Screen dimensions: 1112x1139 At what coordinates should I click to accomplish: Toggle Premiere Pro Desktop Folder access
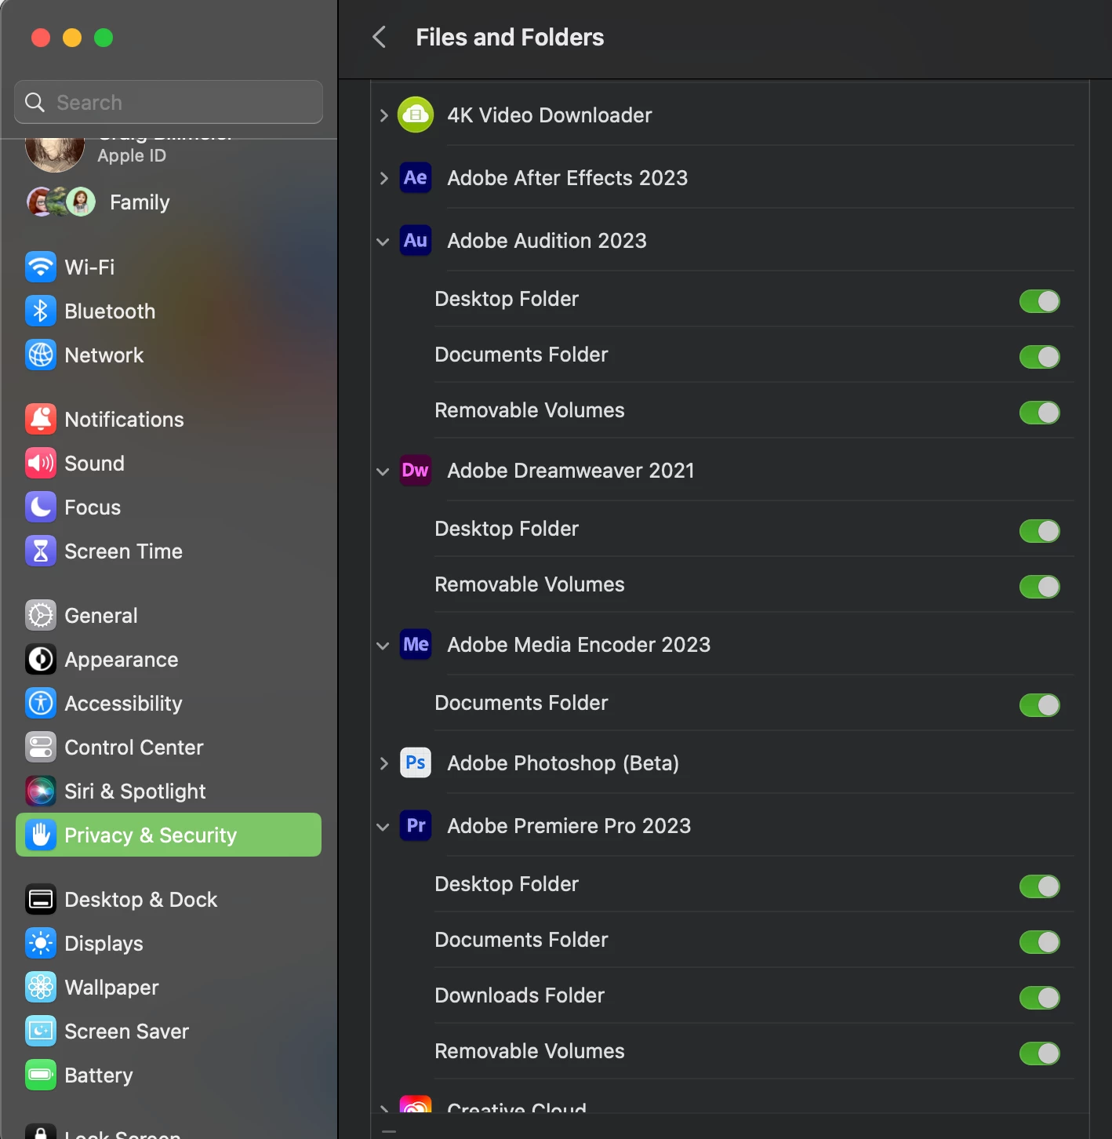click(x=1040, y=886)
